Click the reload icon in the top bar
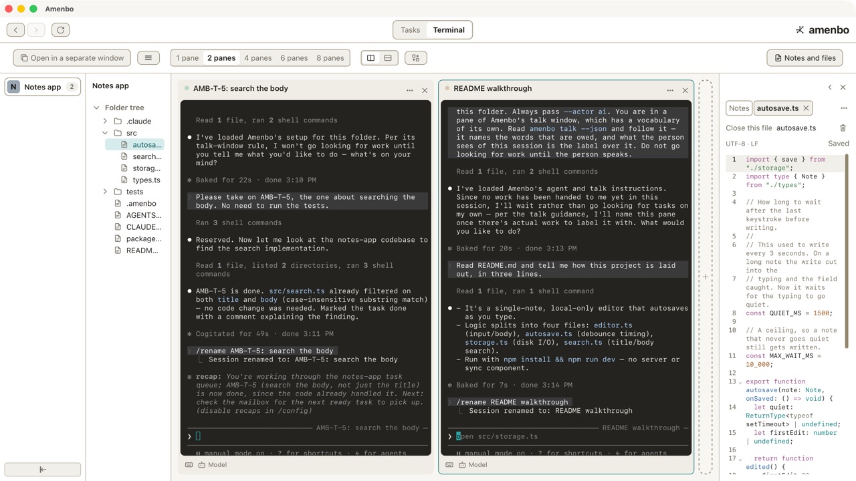Viewport: 856px width, 481px height. click(x=60, y=29)
